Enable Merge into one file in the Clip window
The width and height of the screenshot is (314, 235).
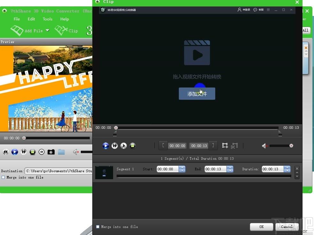[x=98, y=227]
